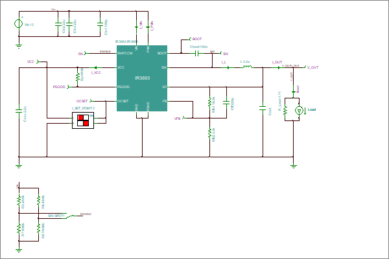Click the FB pin label on the IR3883 block
The width and height of the screenshot is (389, 259).
coord(165,101)
